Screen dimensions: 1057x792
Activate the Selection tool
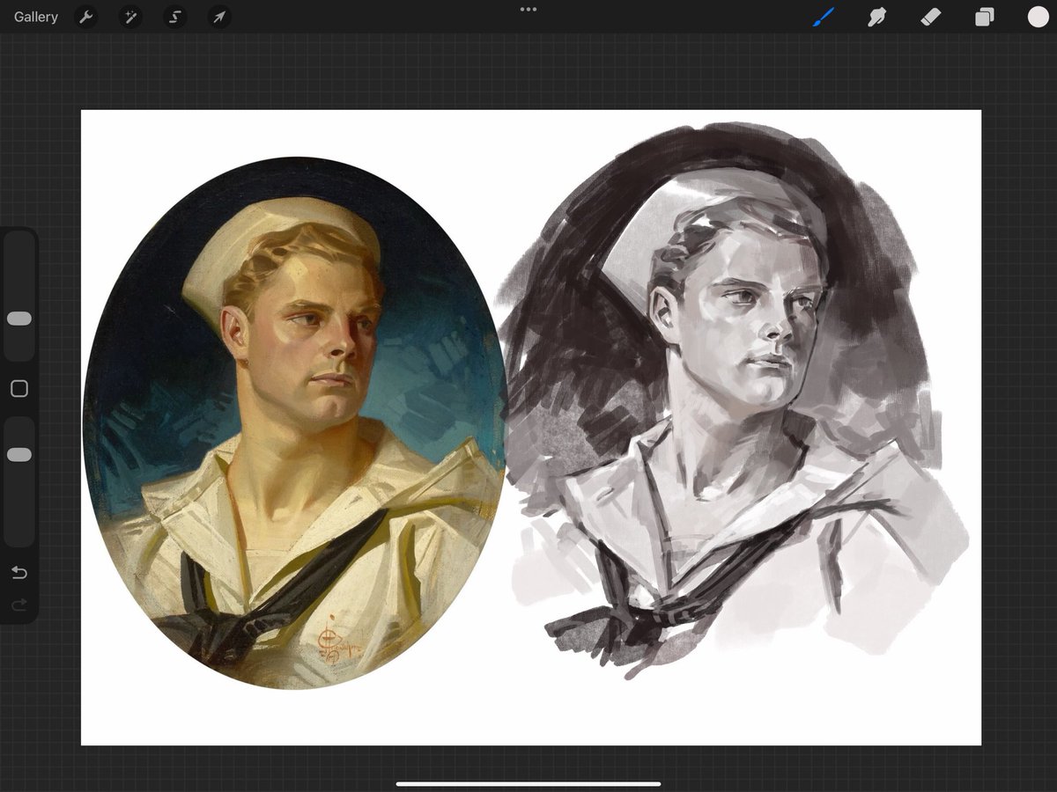point(174,17)
